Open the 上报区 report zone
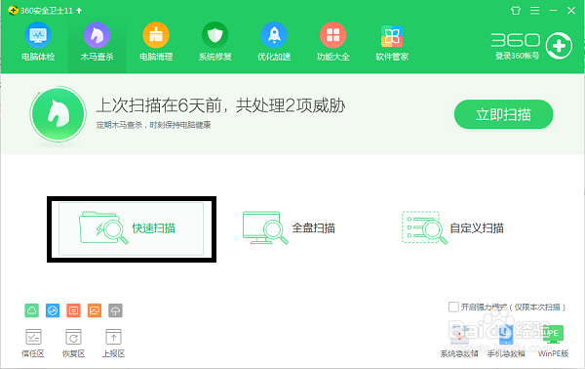Image resolution: width=585 pixels, height=369 pixels. 113,344
